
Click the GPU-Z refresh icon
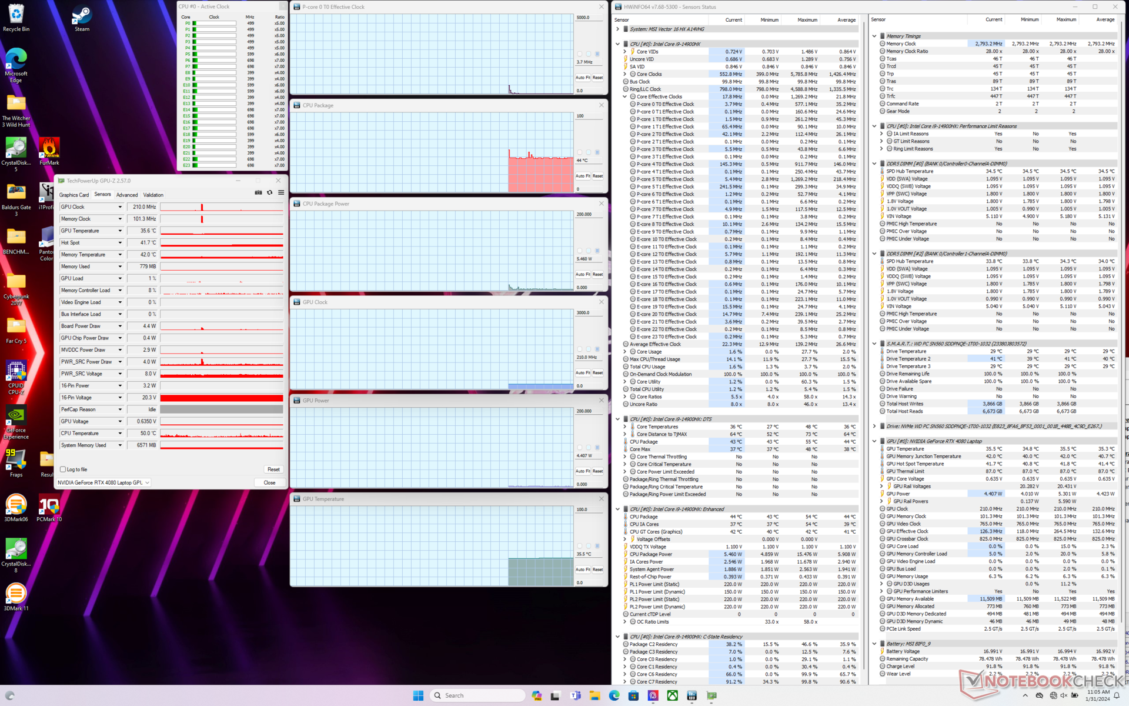270,192
